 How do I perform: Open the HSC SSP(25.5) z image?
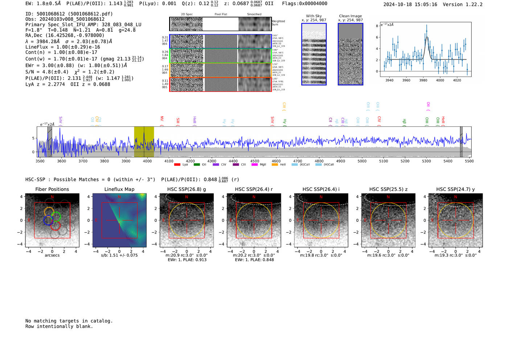[x=388, y=220]
